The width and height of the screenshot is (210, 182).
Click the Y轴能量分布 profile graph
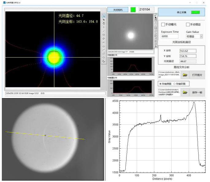coord(132,87)
